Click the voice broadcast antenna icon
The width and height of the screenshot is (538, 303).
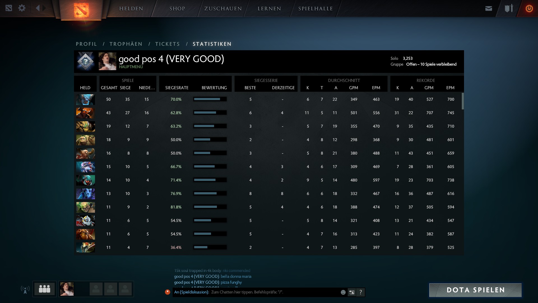coord(25,290)
